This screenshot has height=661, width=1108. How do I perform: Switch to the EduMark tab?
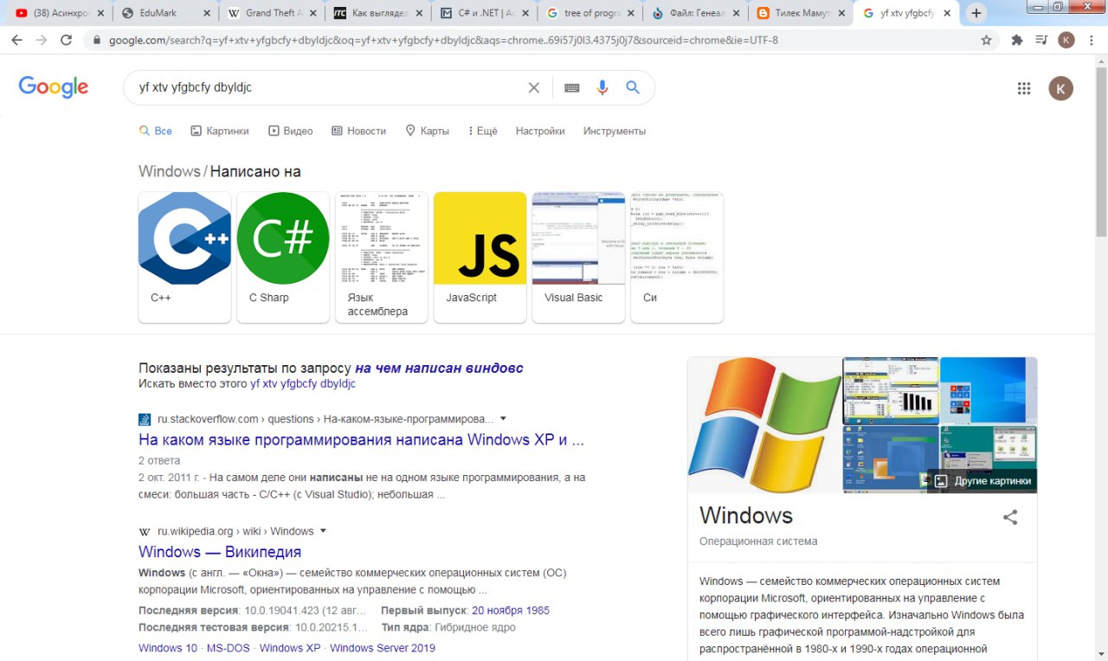[x=164, y=13]
